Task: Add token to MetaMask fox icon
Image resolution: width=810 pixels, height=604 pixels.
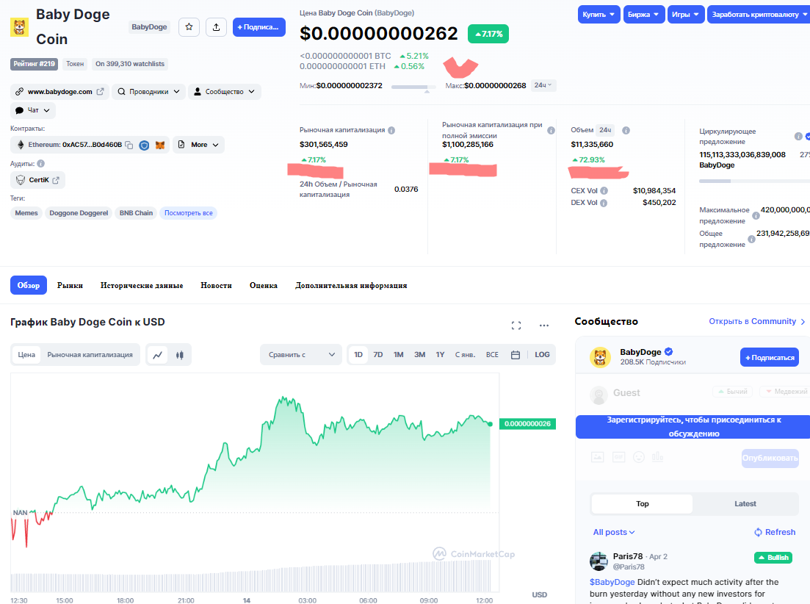Action: point(160,145)
